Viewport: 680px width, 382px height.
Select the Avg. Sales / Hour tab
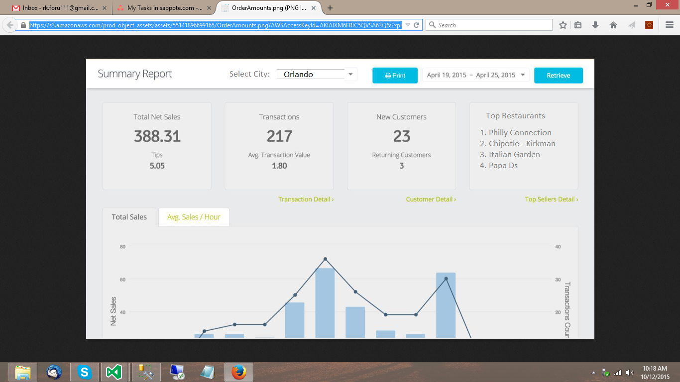(194, 217)
